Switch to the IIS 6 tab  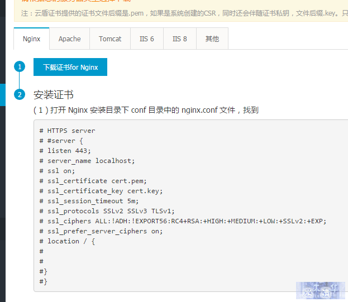[x=147, y=39]
